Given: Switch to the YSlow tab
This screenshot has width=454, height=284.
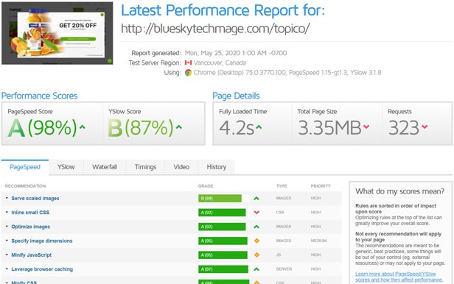Looking at the screenshot, I should point(66,167).
